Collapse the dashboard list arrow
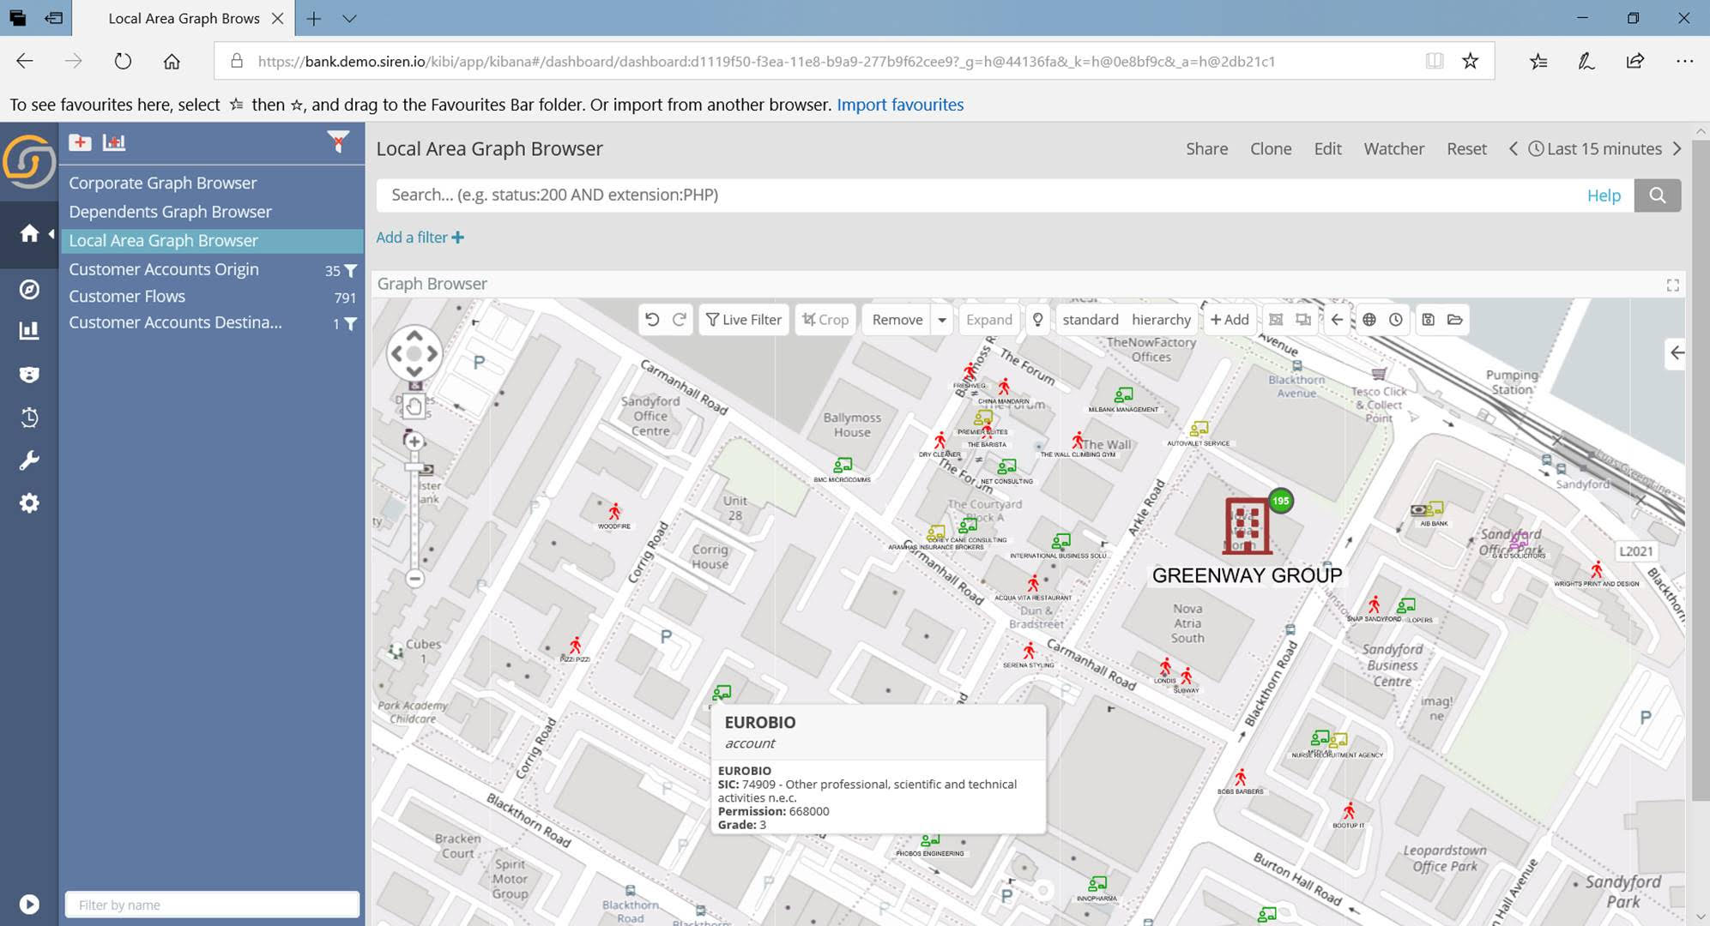The height and width of the screenshot is (926, 1710). pyautogui.click(x=51, y=233)
